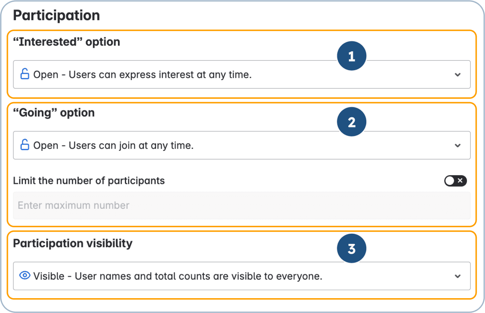
Task: Click the "Interested" option section heading
Action: point(67,42)
